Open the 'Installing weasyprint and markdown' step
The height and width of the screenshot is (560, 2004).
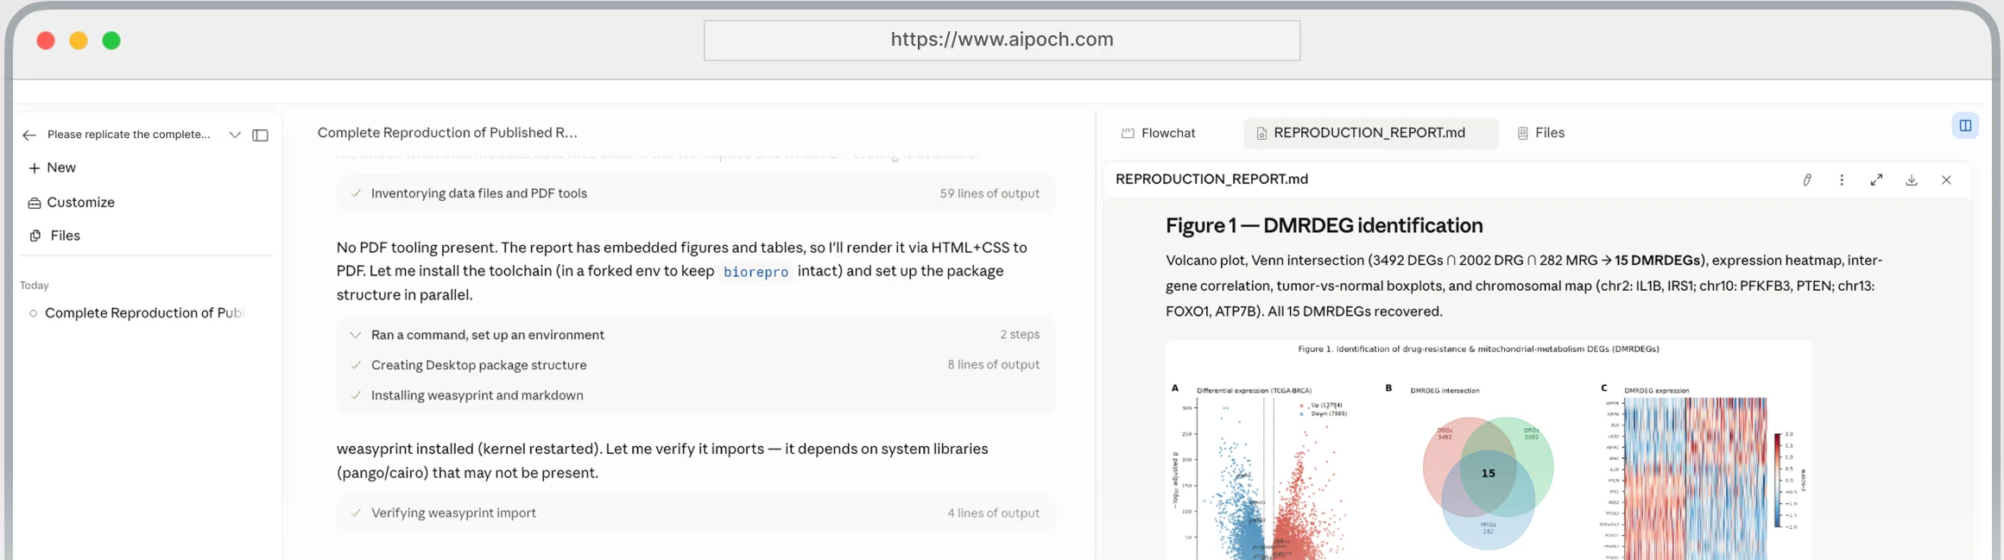point(695,395)
